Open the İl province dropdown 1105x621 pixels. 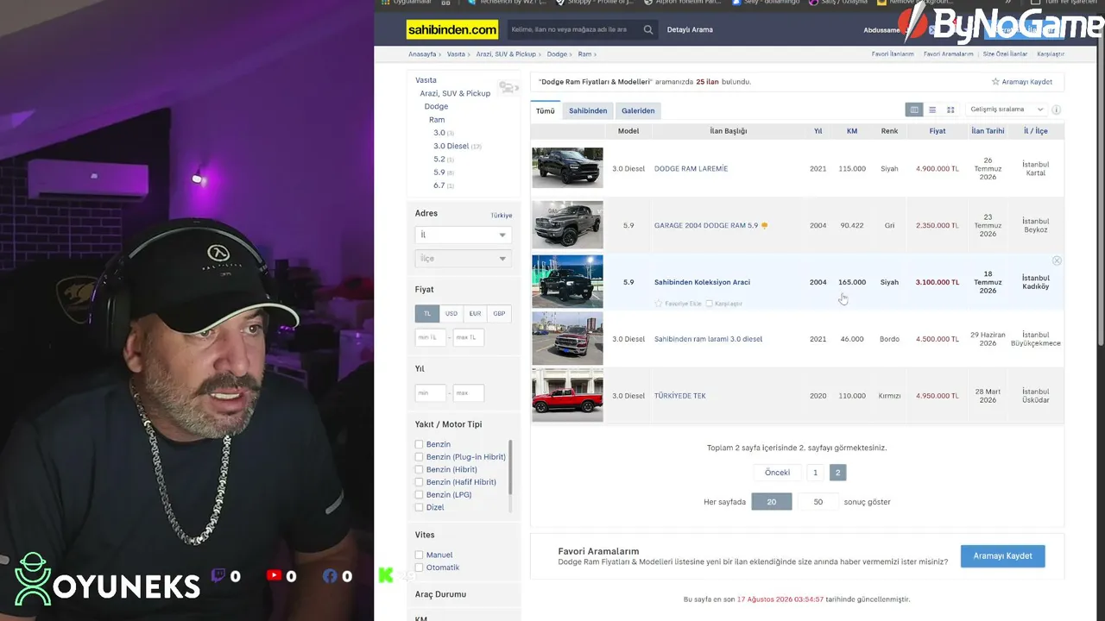[464, 235]
